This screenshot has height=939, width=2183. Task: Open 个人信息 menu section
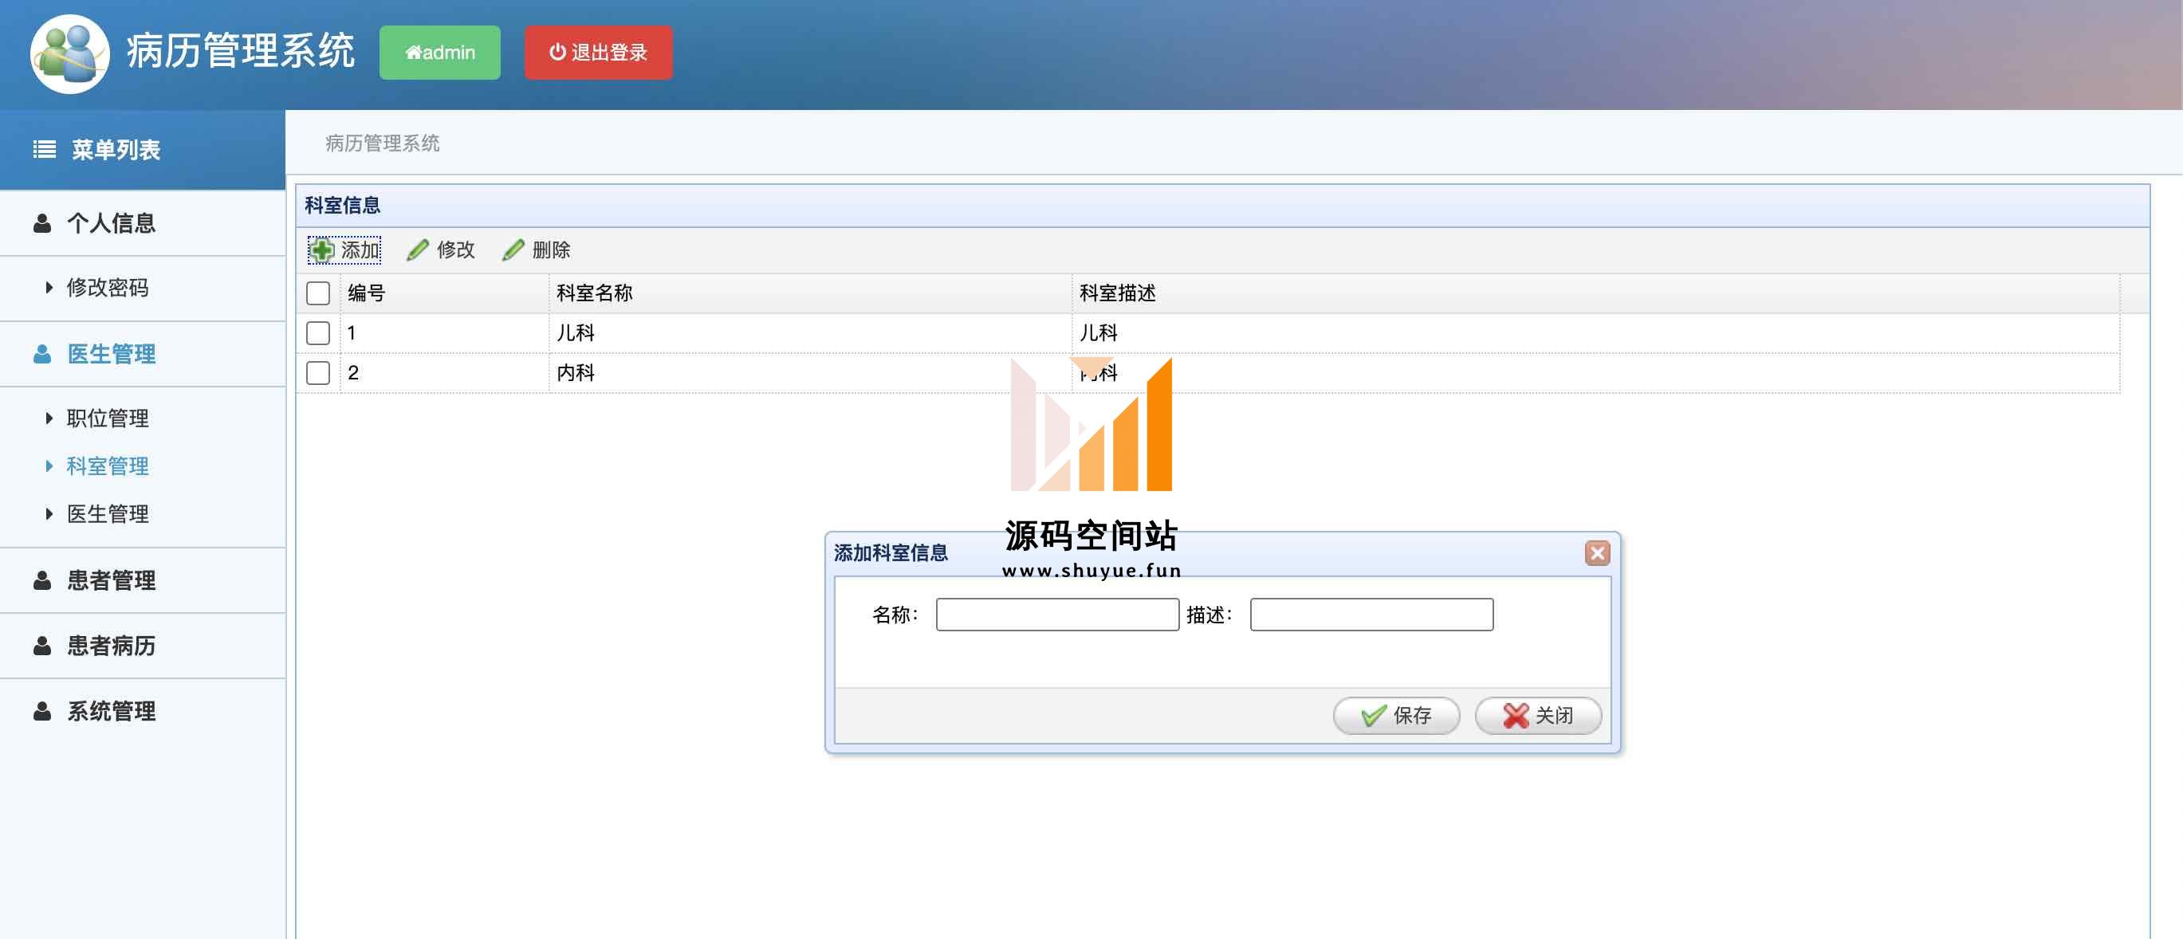pos(143,224)
